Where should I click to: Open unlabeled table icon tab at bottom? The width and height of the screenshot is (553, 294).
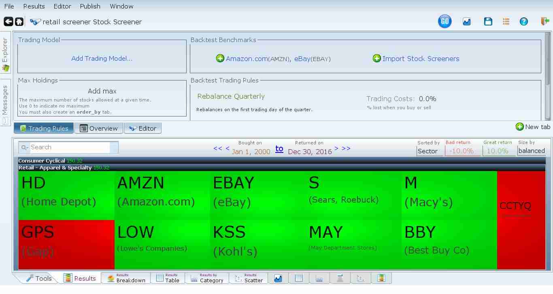coord(299,278)
